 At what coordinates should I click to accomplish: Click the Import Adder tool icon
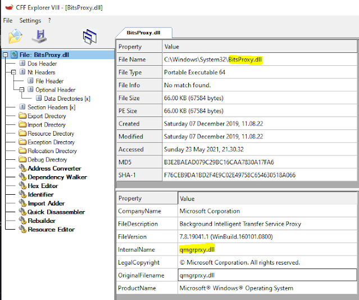[x=22, y=203]
